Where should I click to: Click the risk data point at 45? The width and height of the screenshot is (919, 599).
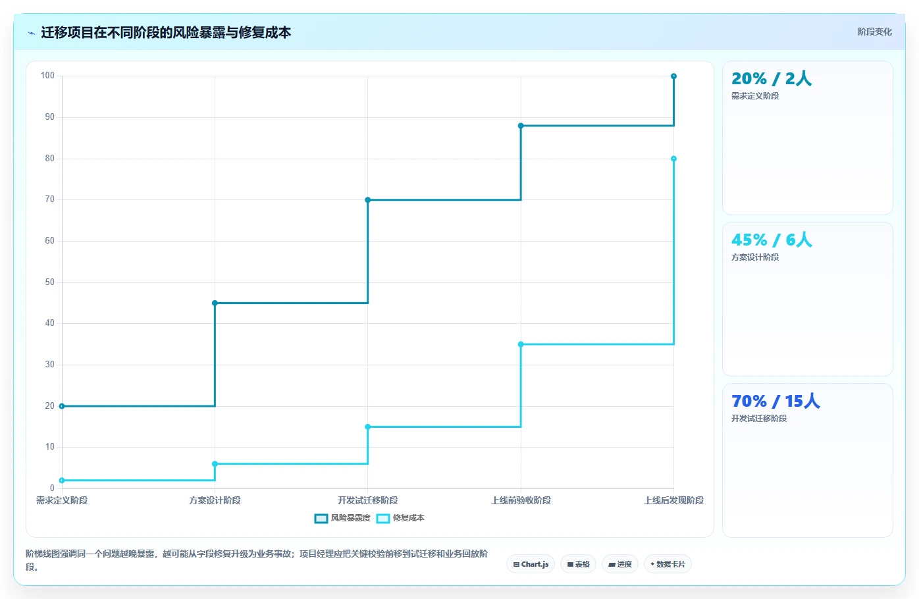tap(215, 303)
